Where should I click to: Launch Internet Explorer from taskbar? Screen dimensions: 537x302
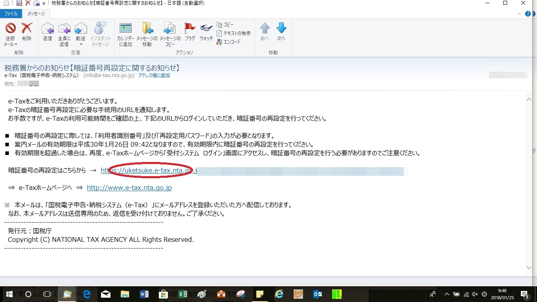coord(279,294)
